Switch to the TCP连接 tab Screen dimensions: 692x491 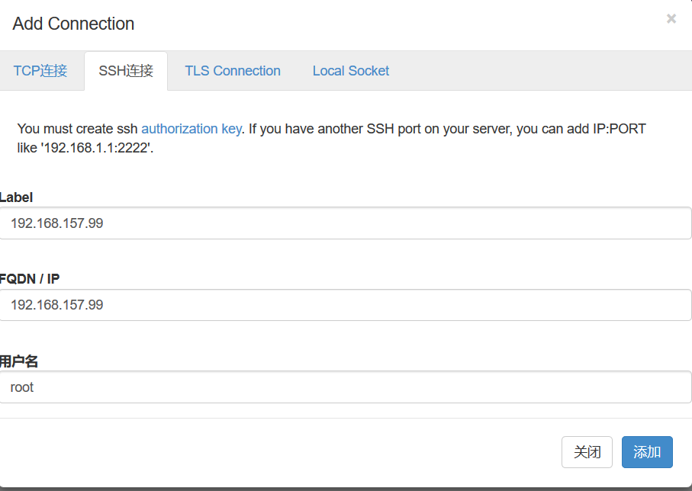tap(40, 71)
